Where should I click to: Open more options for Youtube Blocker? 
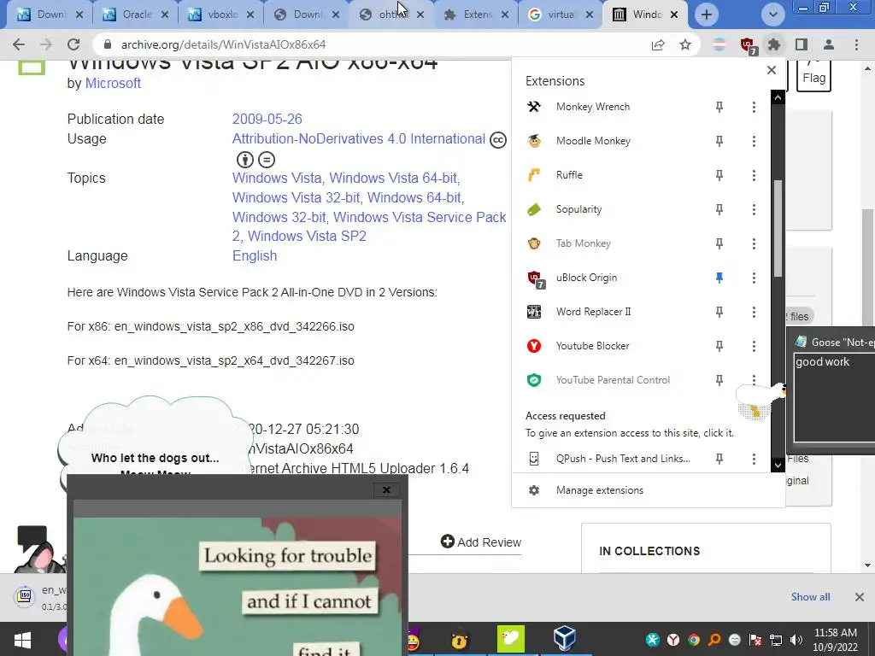coord(754,346)
